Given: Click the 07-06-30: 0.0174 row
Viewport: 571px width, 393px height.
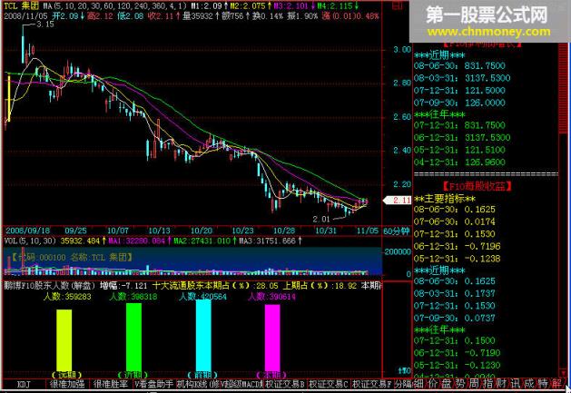Looking at the screenshot, I should click(x=455, y=221).
